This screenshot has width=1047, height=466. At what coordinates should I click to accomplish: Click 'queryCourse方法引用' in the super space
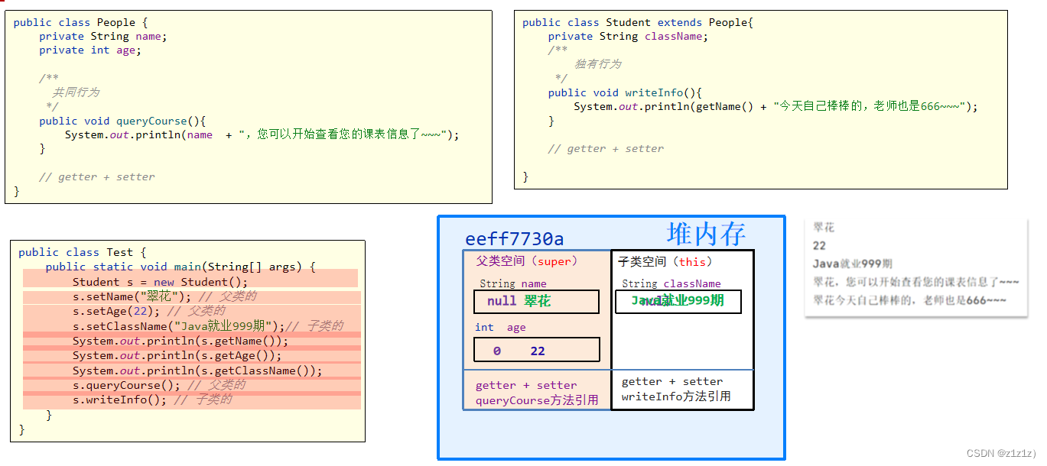(x=537, y=400)
